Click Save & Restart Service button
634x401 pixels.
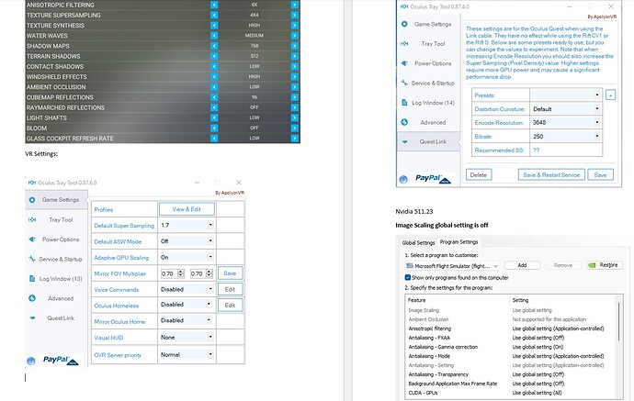(551, 175)
